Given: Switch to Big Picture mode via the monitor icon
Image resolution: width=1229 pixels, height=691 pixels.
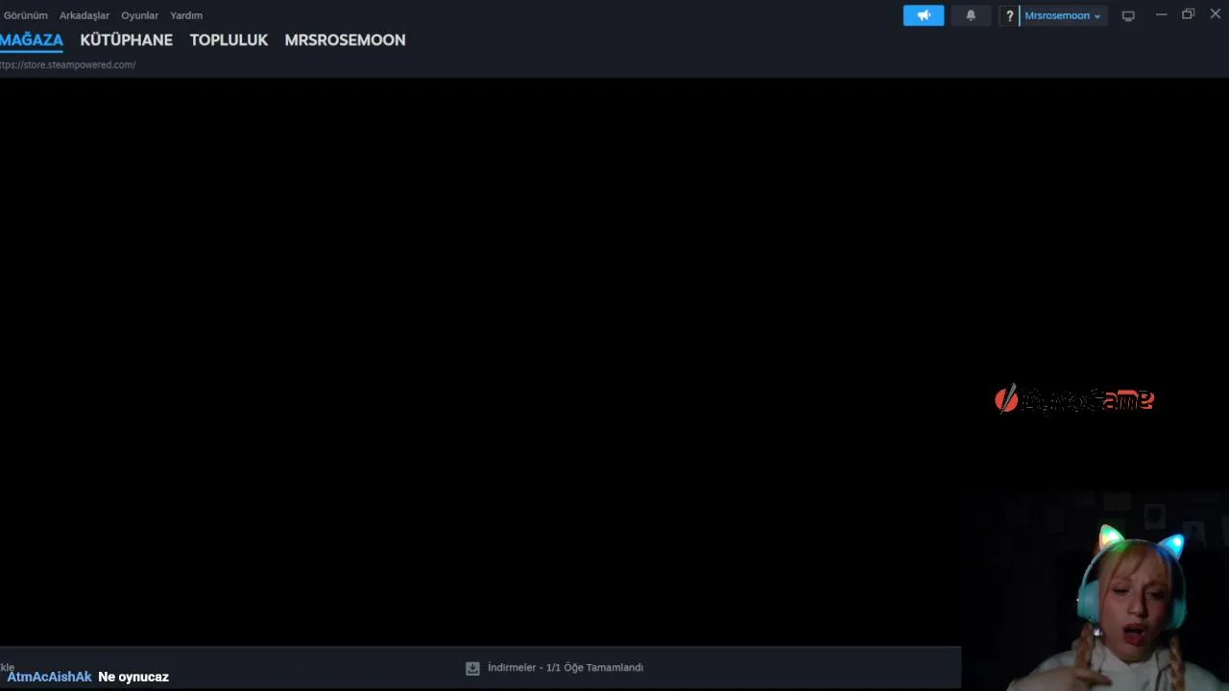Looking at the screenshot, I should tap(1128, 15).
